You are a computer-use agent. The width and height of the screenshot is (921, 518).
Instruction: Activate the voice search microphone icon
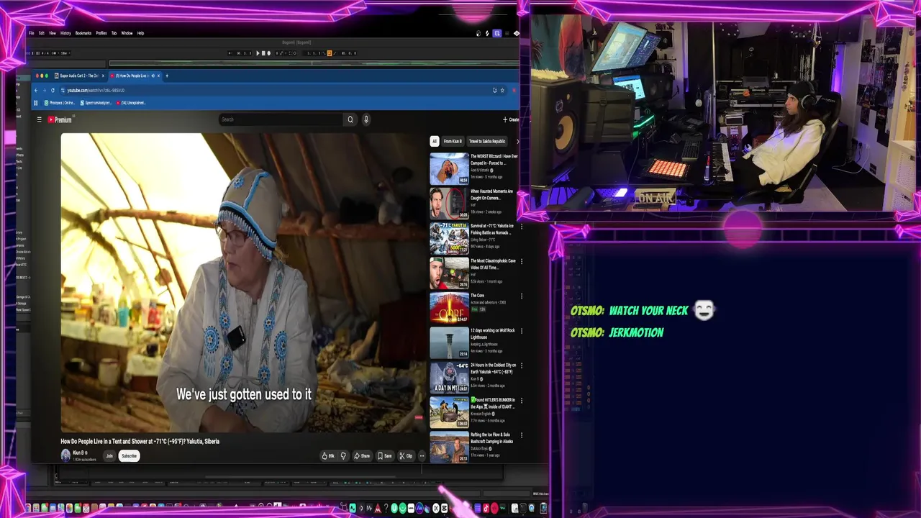pyautogui.click(x=366, y=119)
